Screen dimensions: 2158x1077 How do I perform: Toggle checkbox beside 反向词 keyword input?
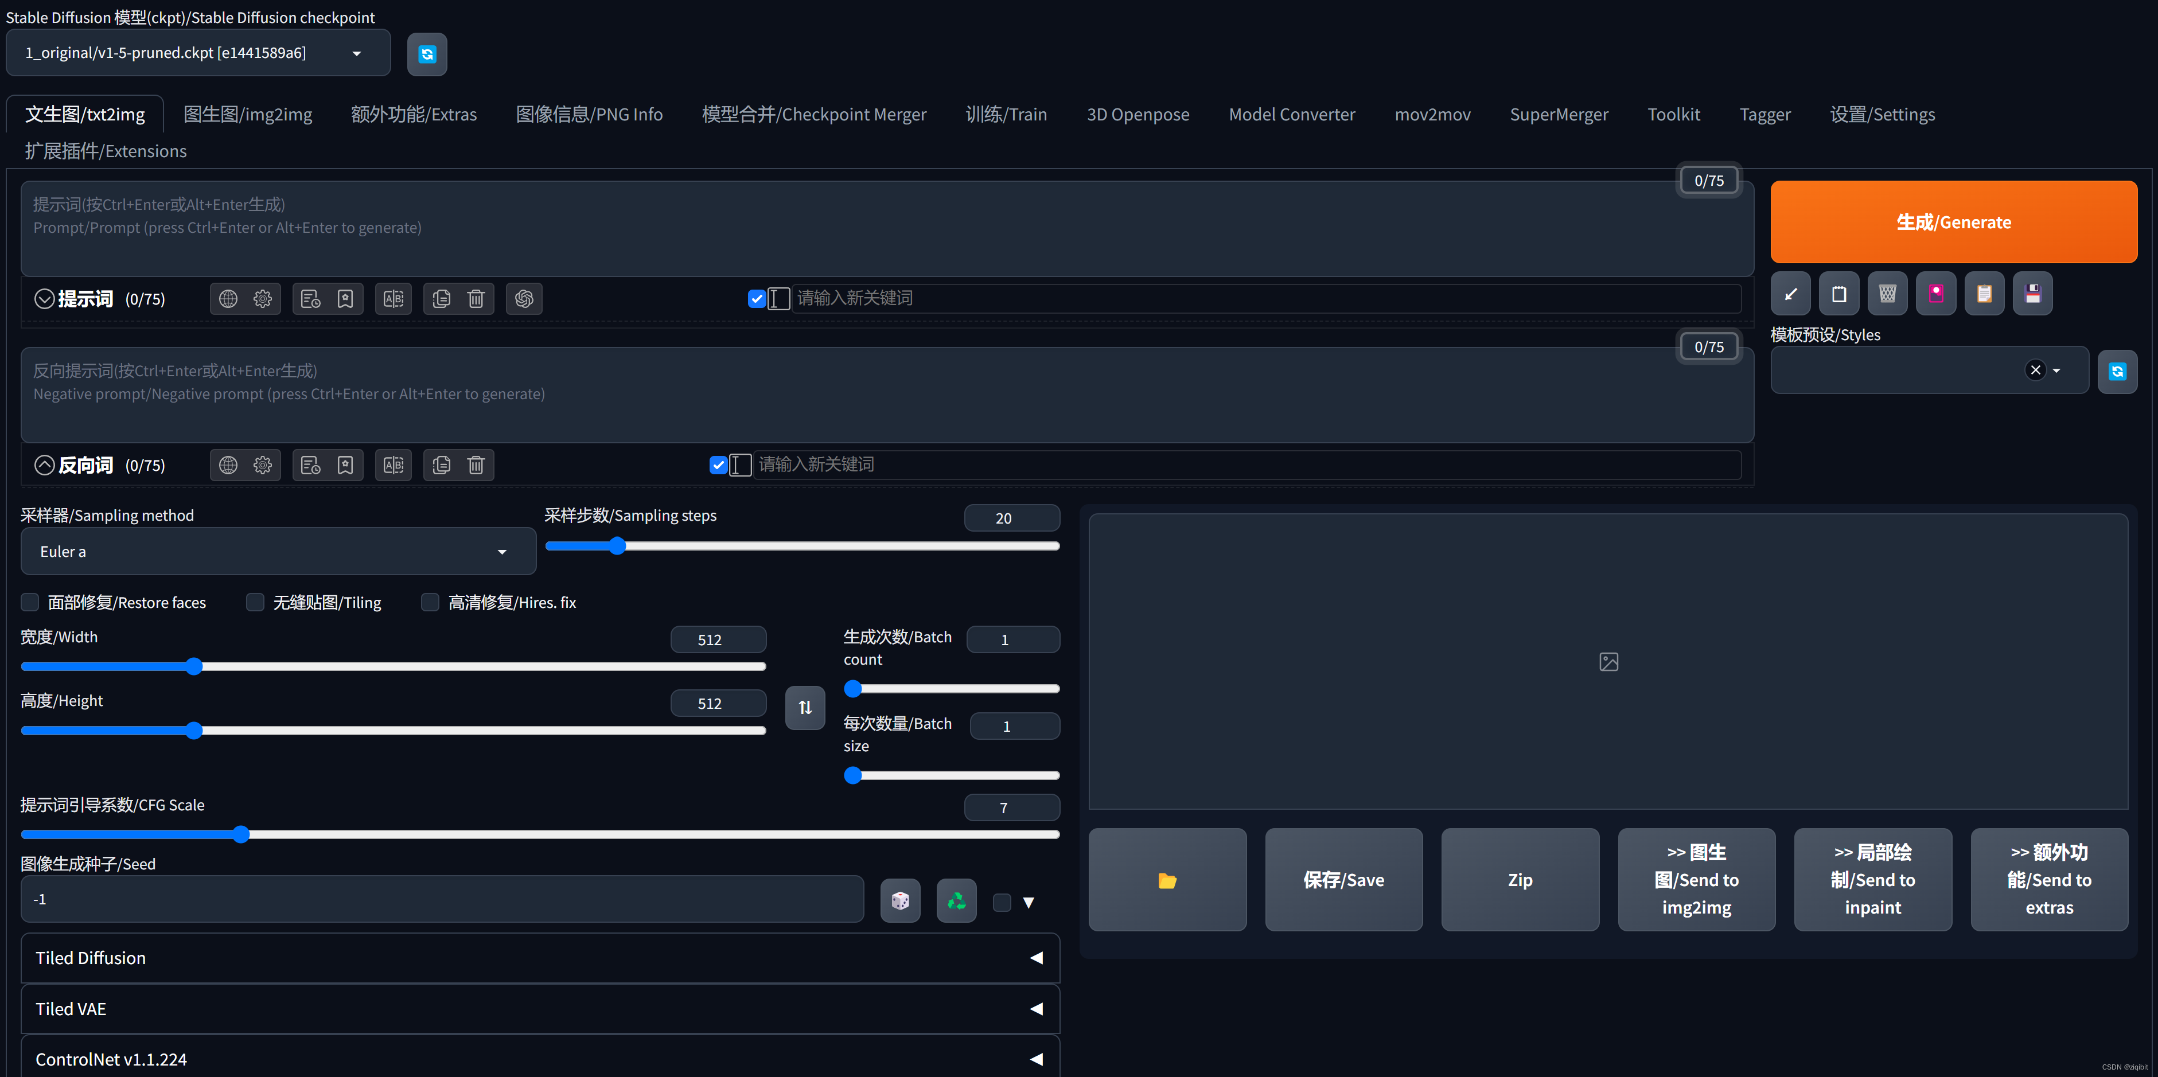tap(718, 465)
